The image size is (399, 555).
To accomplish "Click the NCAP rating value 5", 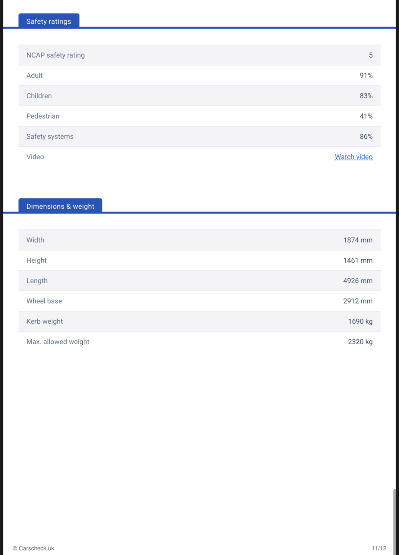I will point(371,55).
